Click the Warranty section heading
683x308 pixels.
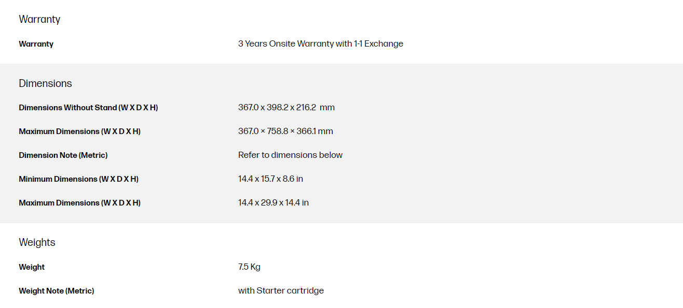point(39,20)
